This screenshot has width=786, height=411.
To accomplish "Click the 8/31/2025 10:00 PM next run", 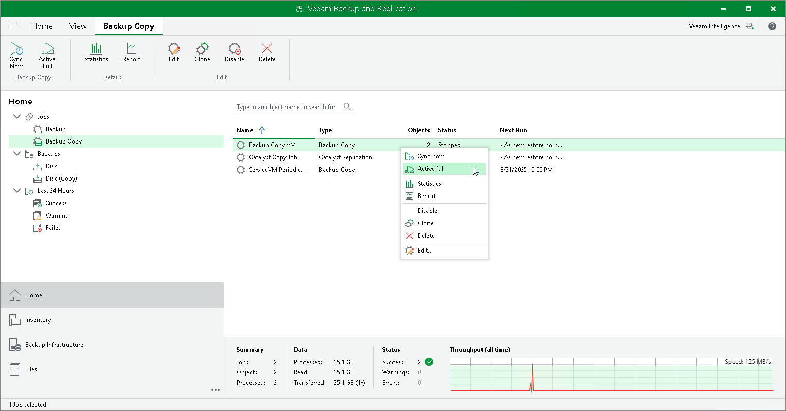I will coord(527,170).
